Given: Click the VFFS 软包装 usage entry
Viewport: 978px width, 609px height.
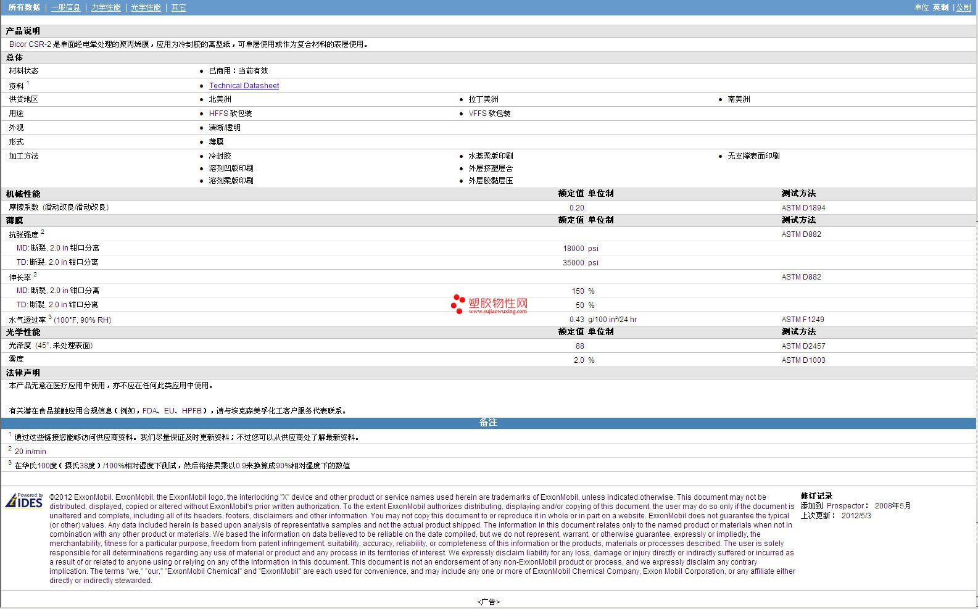Looking at the screenshot, I should click(x=489, y=114).
